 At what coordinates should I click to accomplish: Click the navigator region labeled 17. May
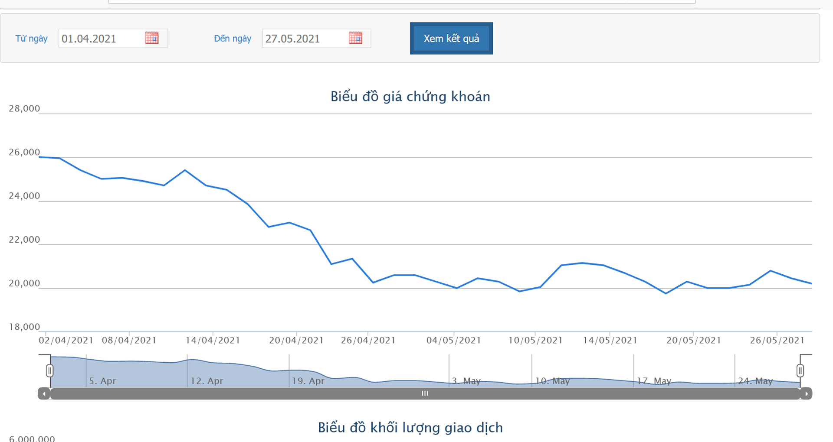[x=654, y=381]
